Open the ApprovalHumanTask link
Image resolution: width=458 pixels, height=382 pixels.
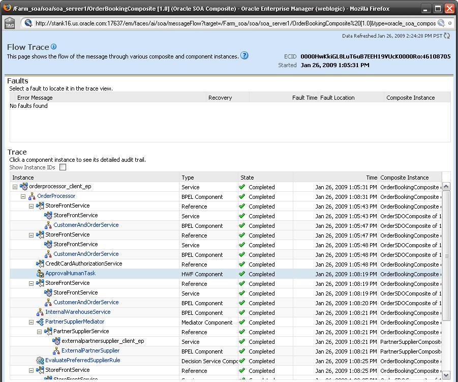70,273
